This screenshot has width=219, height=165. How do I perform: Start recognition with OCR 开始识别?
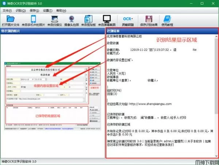[128, 21]
